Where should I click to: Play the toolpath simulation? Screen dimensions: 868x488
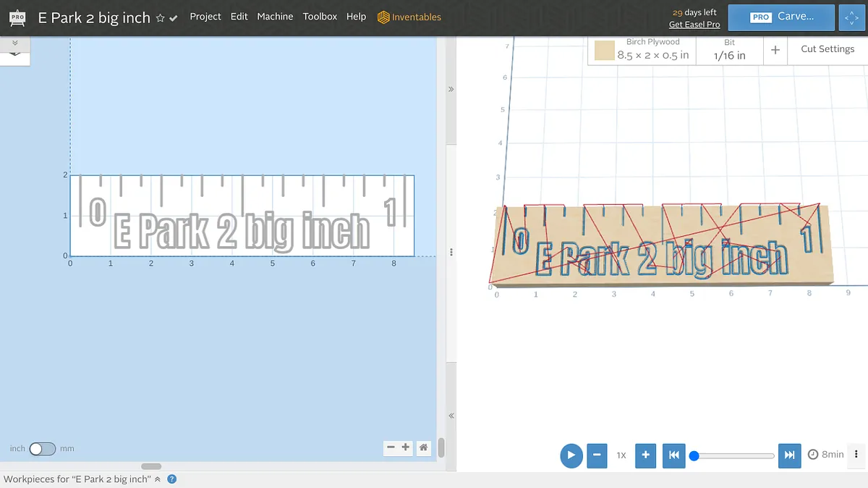571,455
